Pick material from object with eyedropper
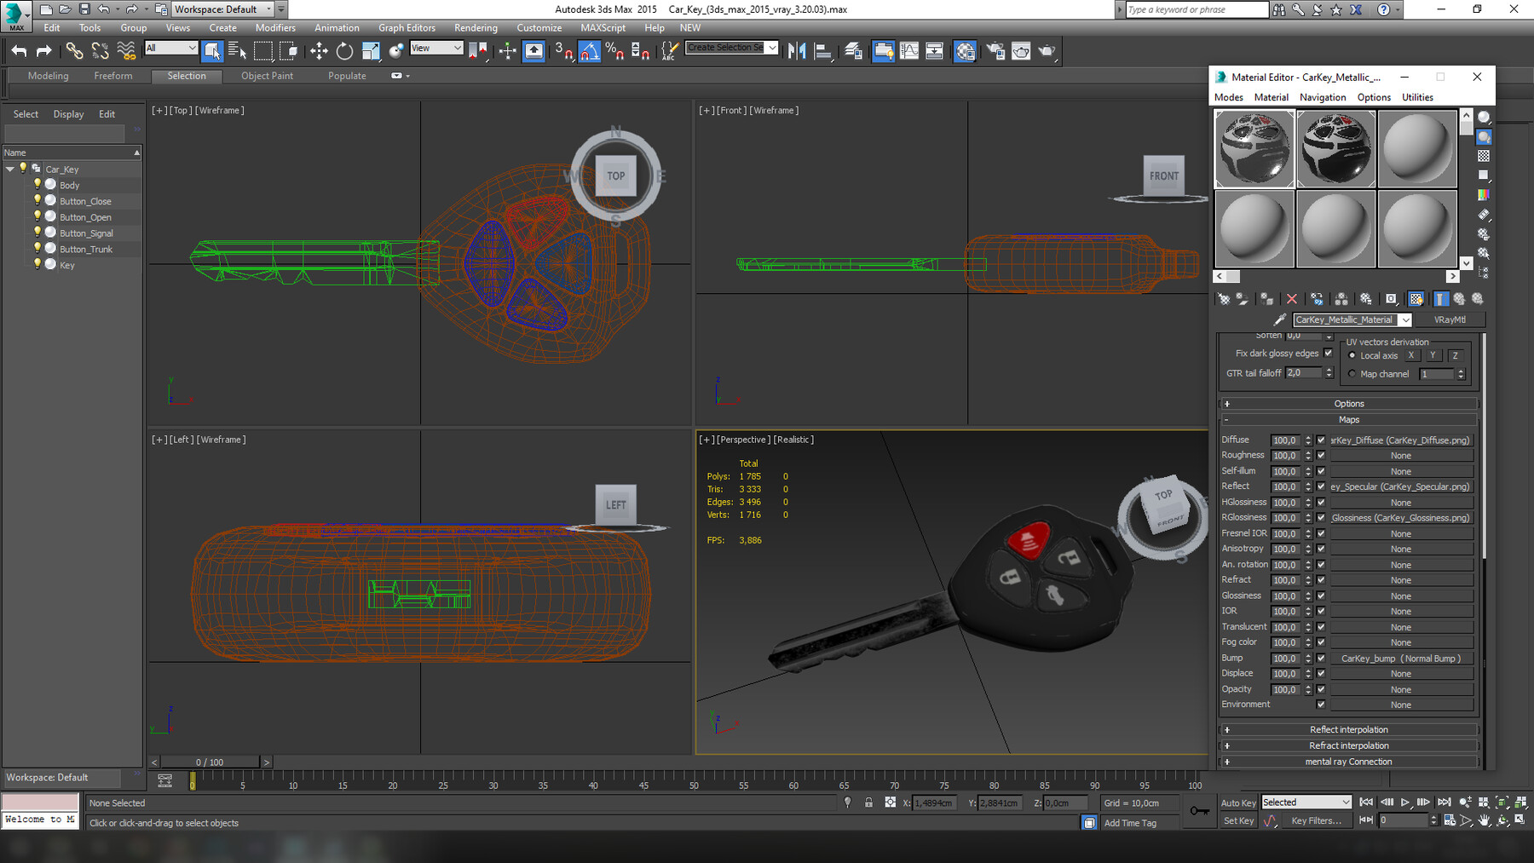Viewport: 1534px width, 863px height. pos(1279,320)
